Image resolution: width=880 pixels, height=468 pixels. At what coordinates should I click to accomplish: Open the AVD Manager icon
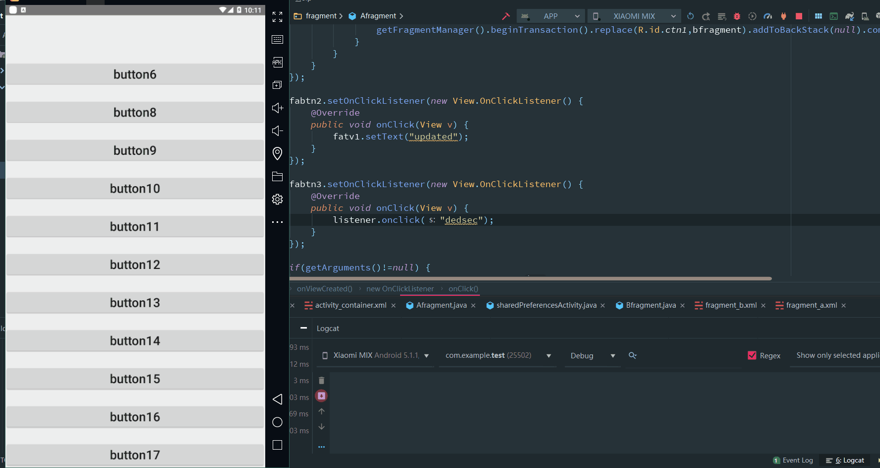tap(865, 16)
